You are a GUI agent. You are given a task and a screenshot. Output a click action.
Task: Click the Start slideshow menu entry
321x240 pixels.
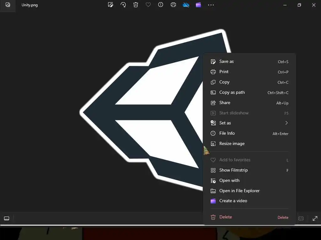[x=249, y=113]
